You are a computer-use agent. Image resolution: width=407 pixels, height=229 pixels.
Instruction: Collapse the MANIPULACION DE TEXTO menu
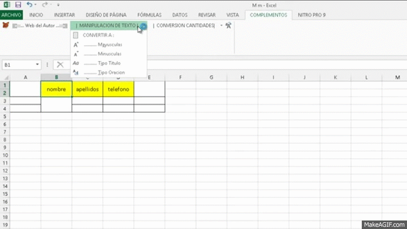109,25
